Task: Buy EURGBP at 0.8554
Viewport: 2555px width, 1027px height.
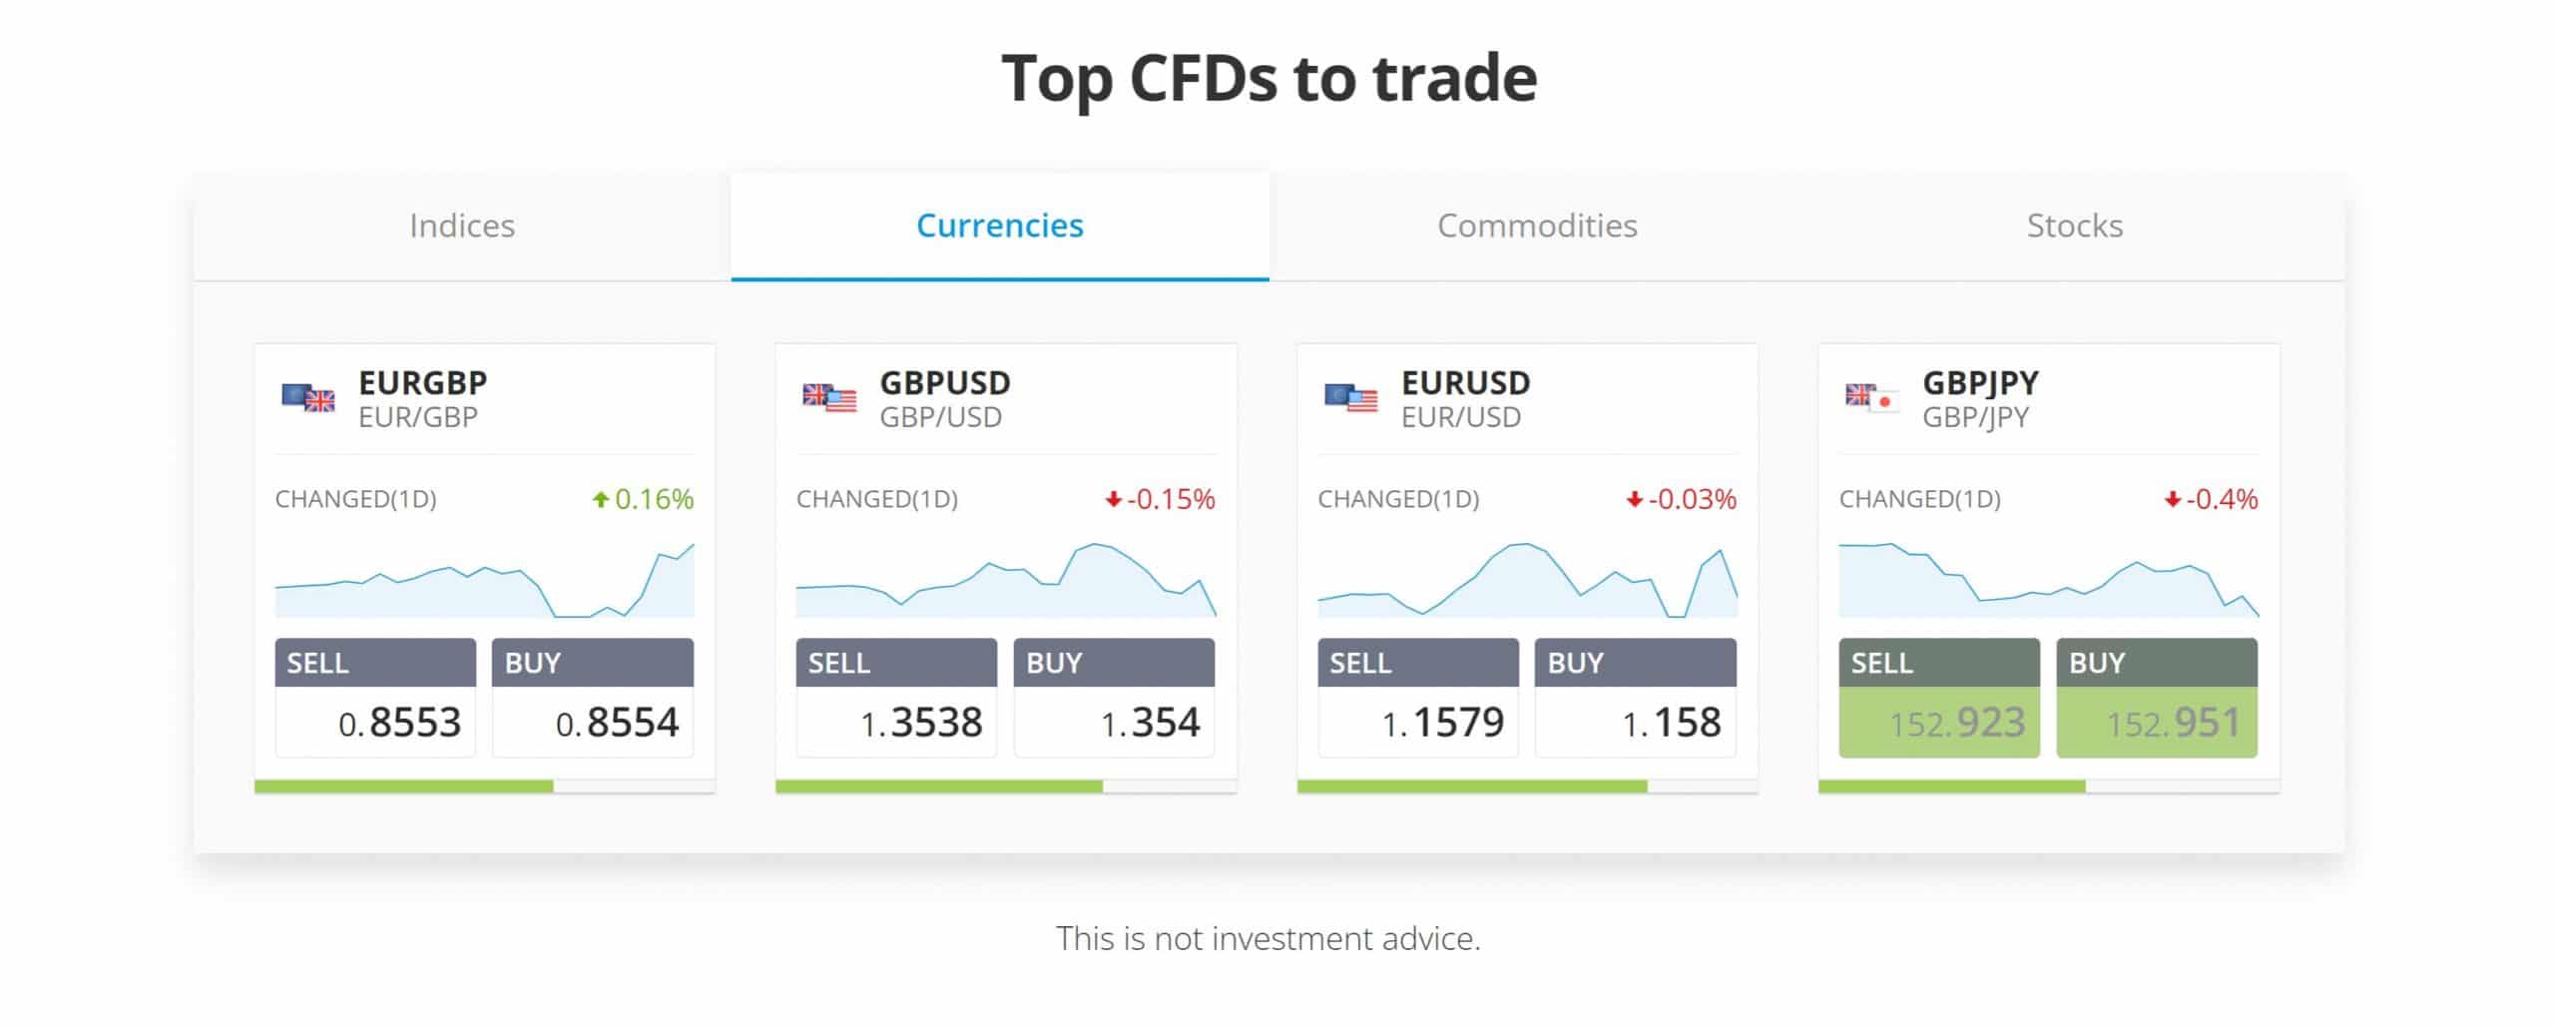Action: click(x=593, y=698)
